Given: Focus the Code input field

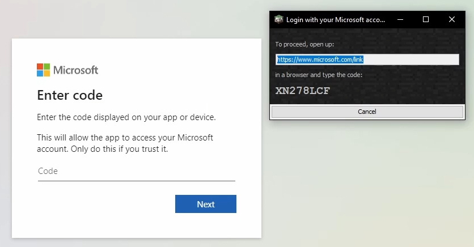Looking at the screenshot, I should click(x=136, y=171).
